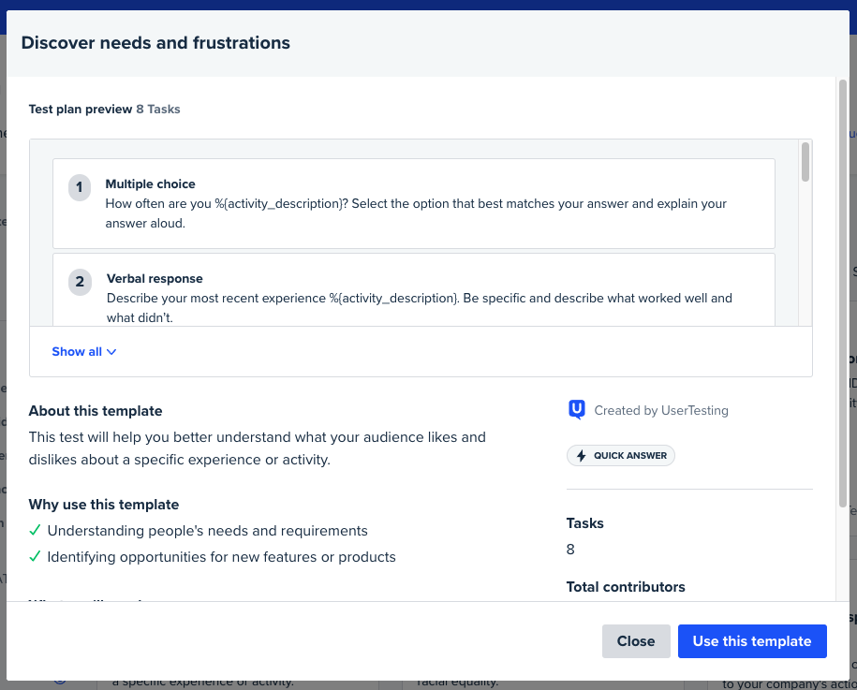Image resolution: width=857 pixels, height=690 pixels.
Task: Click the Total contributors heading
Action: [626, 587]
